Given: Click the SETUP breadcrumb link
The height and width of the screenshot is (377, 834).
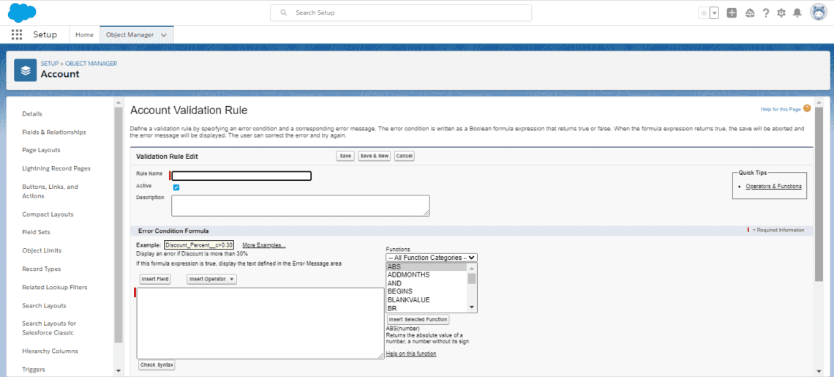Looking at the screenshot, I should [x=50, y=64].
